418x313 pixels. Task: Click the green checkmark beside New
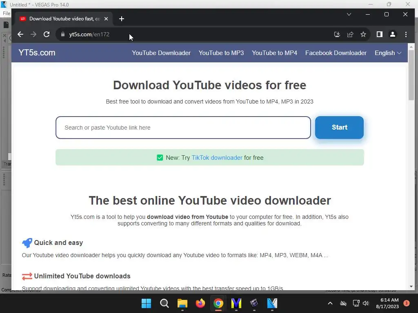(x=160, y=158)
